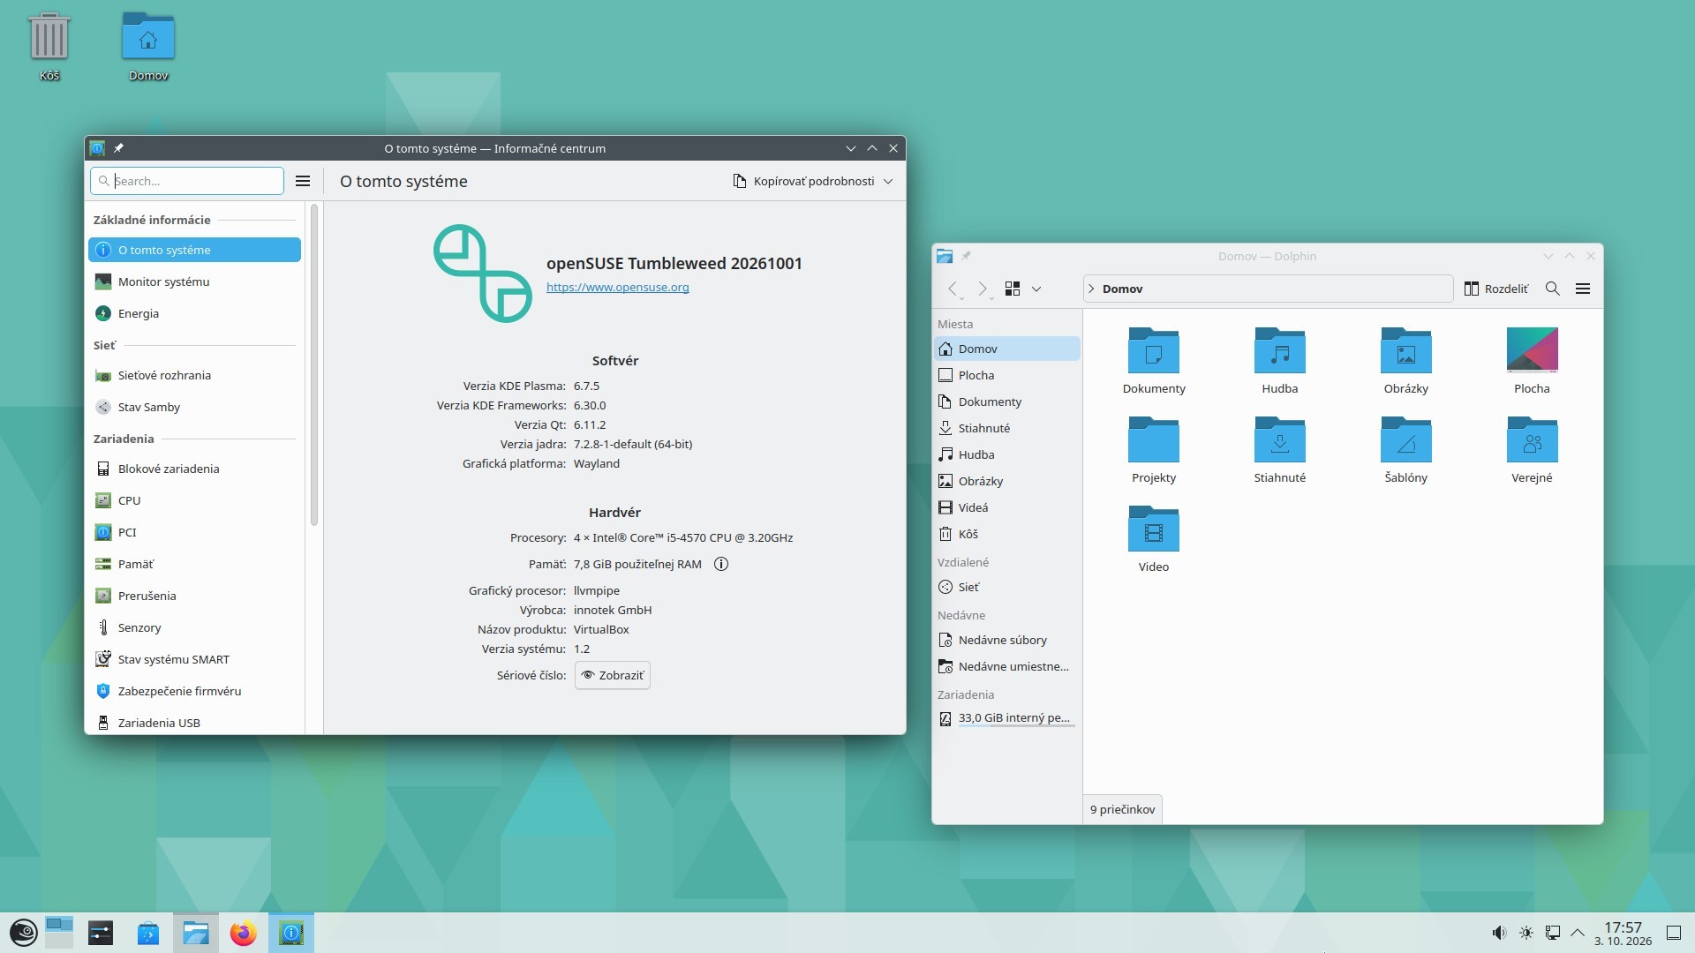Open Dolphin's hamburger menu
The image size is (1695, 953).
click(x=1583, y=289)
